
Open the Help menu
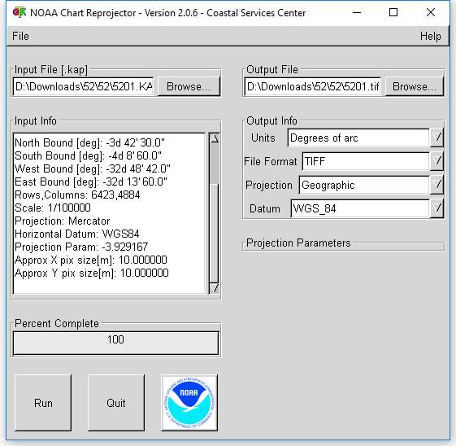[x=431, y=36]
